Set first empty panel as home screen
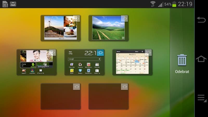 coord(76,87)
